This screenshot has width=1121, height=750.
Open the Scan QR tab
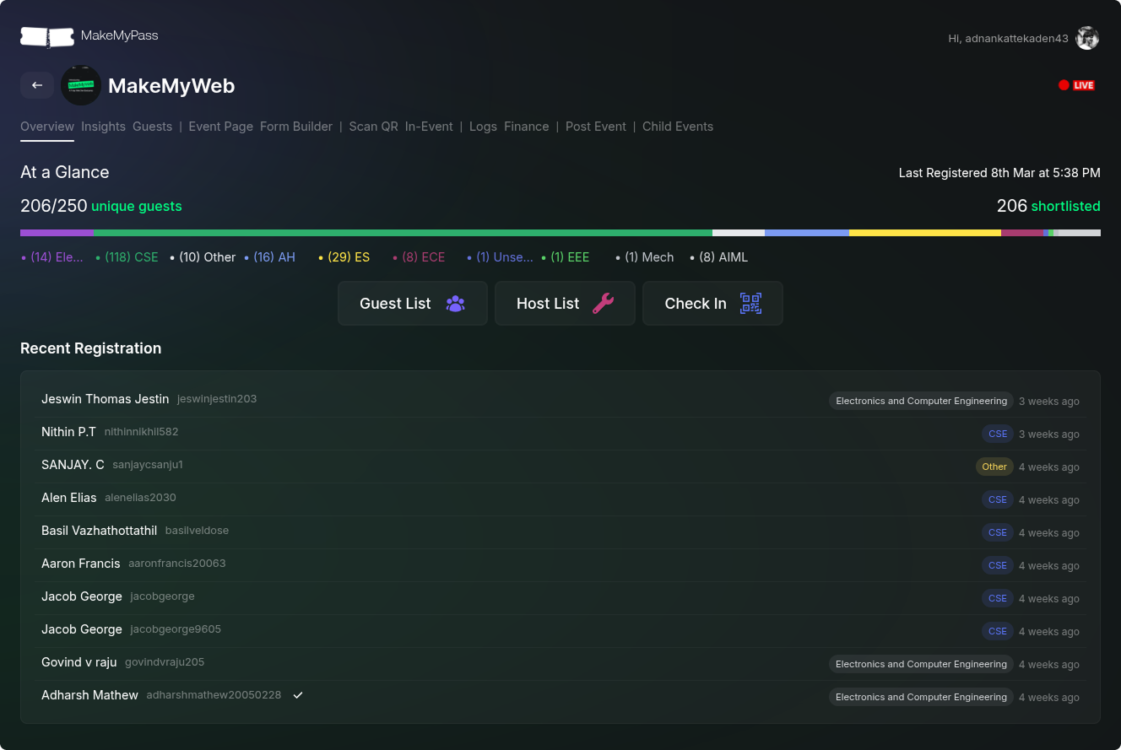(373, 127)
